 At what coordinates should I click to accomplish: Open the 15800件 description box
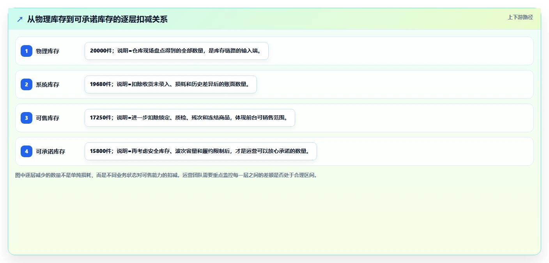(201, 151)
